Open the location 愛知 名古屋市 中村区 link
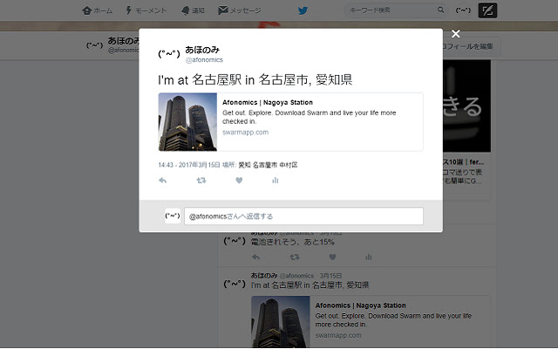This screenshot has width=558, height=349. click(x=268, y=165)
